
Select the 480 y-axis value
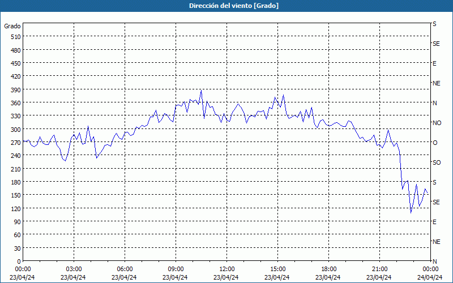click(16, 50)
